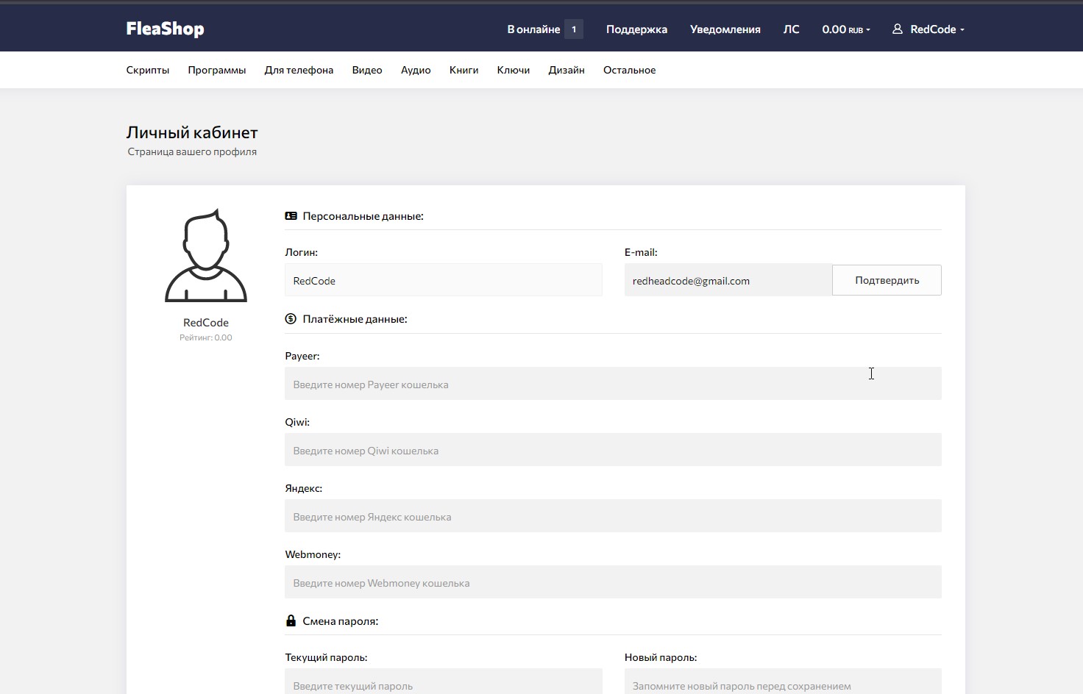
Task: Click the FleaShop logo
Action: pos(165,29)
